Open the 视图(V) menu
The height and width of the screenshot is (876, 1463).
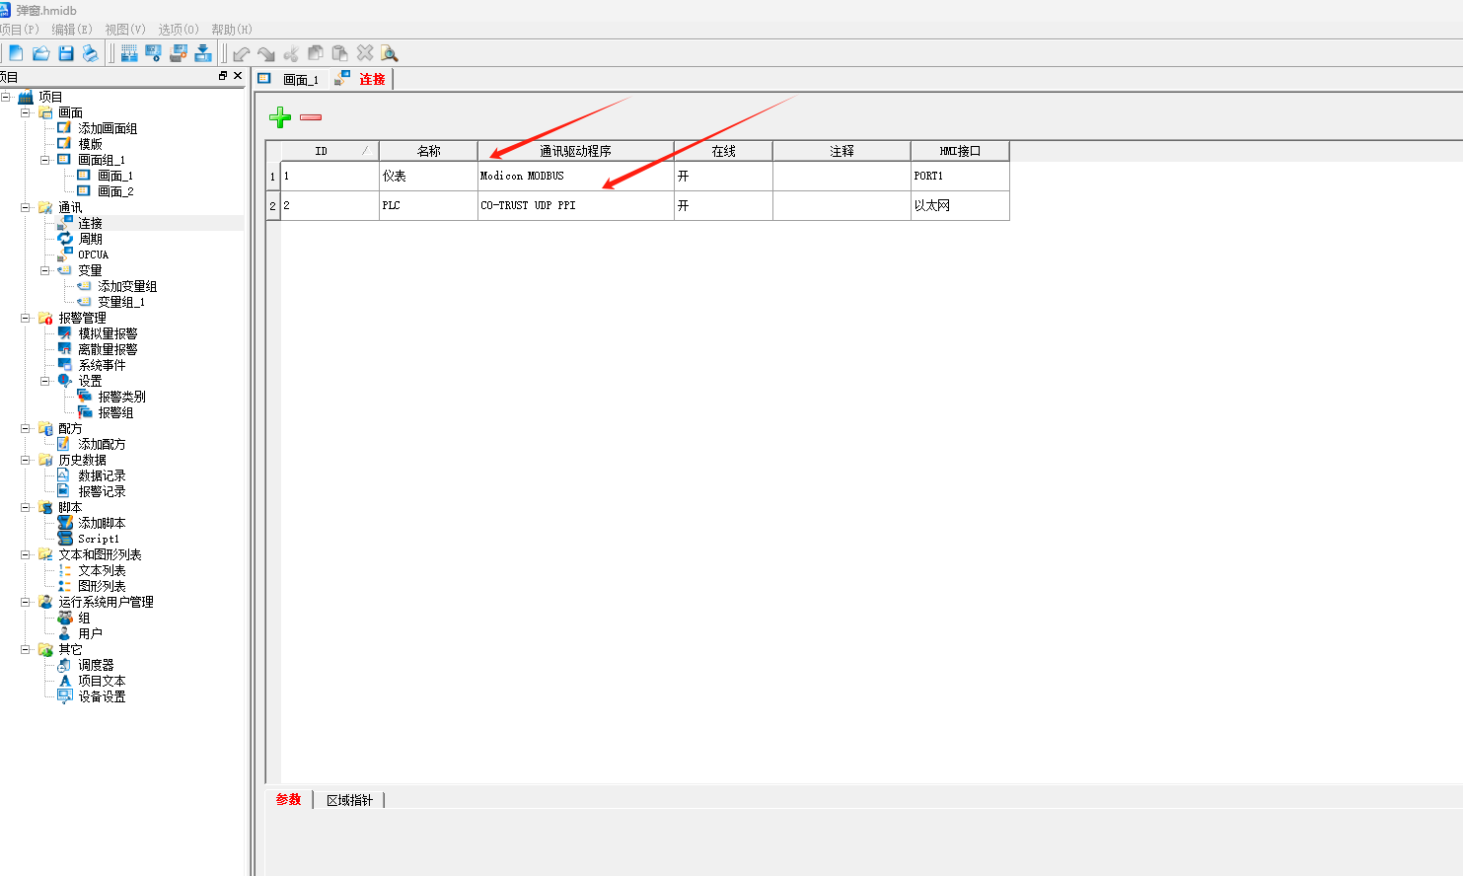tap(125, 30)
